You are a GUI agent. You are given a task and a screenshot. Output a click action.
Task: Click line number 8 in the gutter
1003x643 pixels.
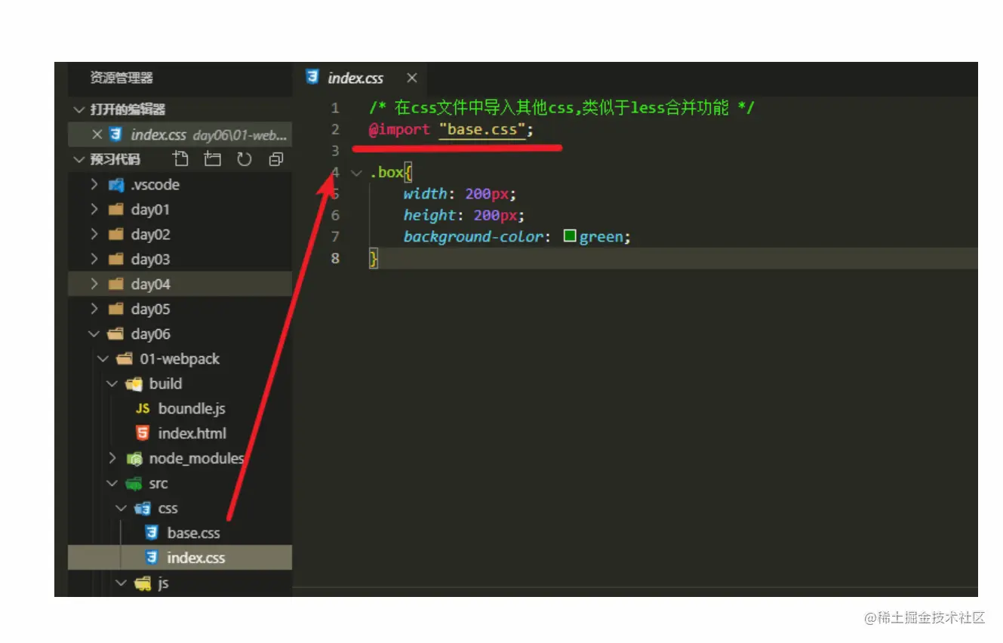pos(335,259)
